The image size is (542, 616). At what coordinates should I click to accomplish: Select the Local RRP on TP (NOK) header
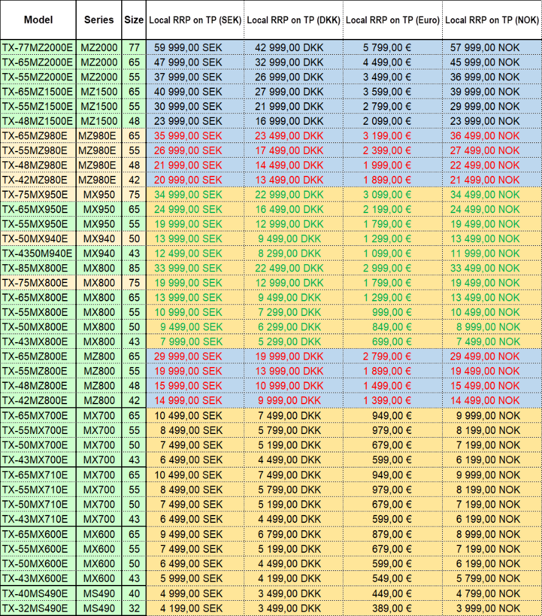(x=491, y=19)
